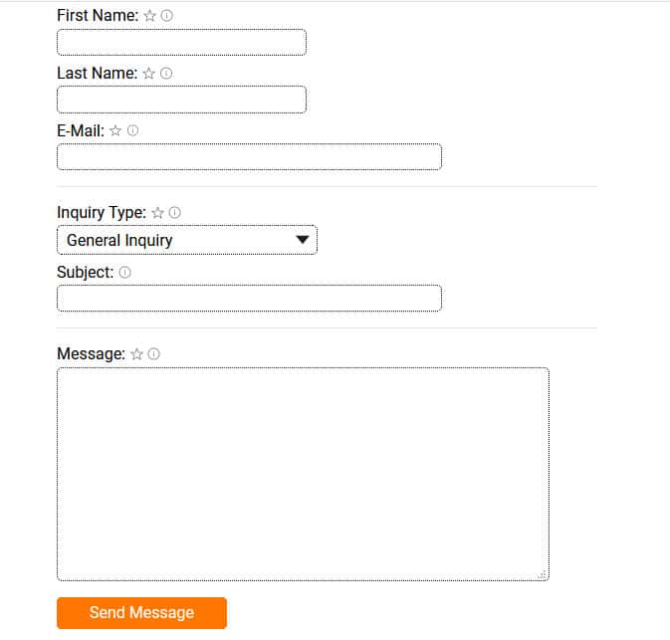
Task: Open the General Inquiry dropdown
Action: click(x=187, y=240)
